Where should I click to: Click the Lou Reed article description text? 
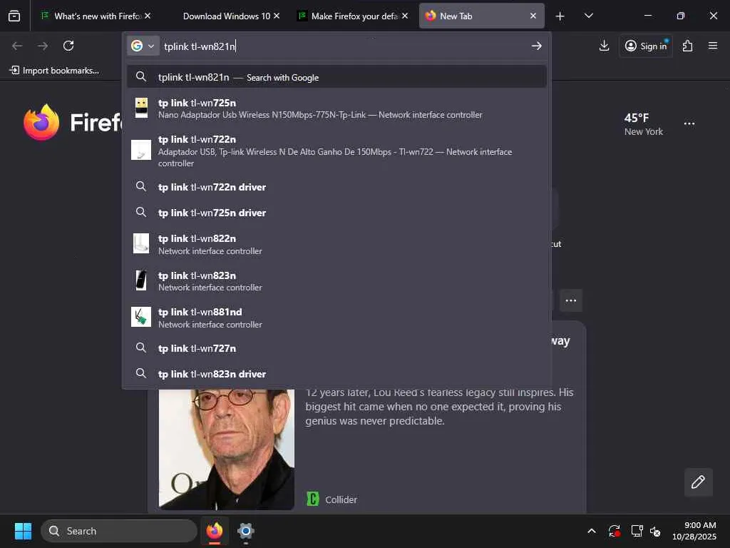439,406
